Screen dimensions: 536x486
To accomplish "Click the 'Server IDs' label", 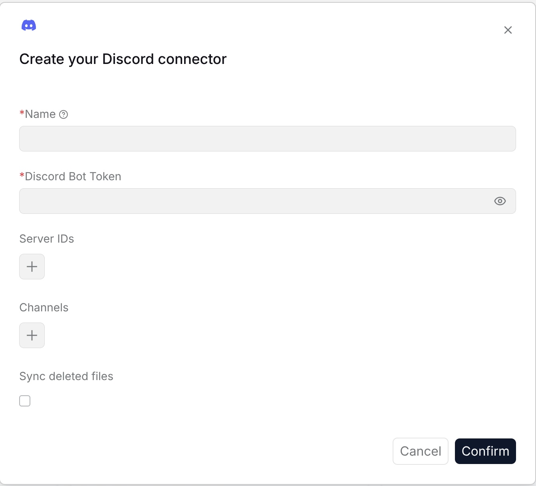I will point(47,239).
